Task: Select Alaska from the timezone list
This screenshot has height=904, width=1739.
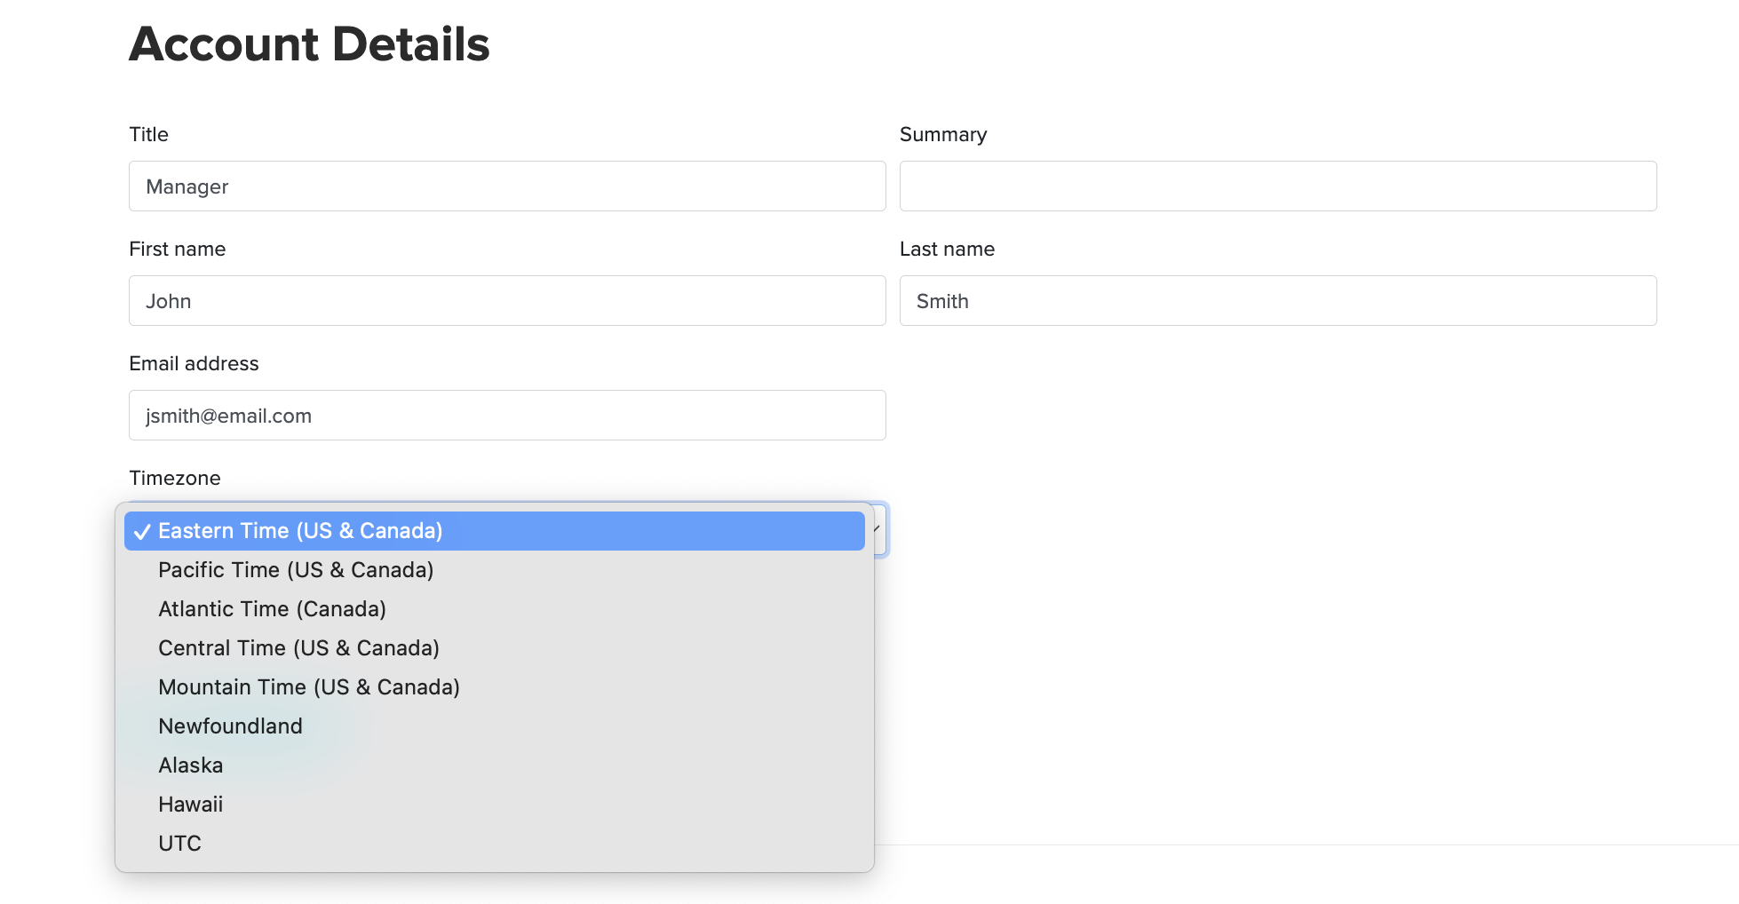Action: (x=190, y=765)
